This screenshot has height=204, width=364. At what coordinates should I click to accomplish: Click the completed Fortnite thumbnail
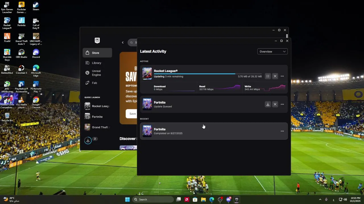(x=147, y=131)
